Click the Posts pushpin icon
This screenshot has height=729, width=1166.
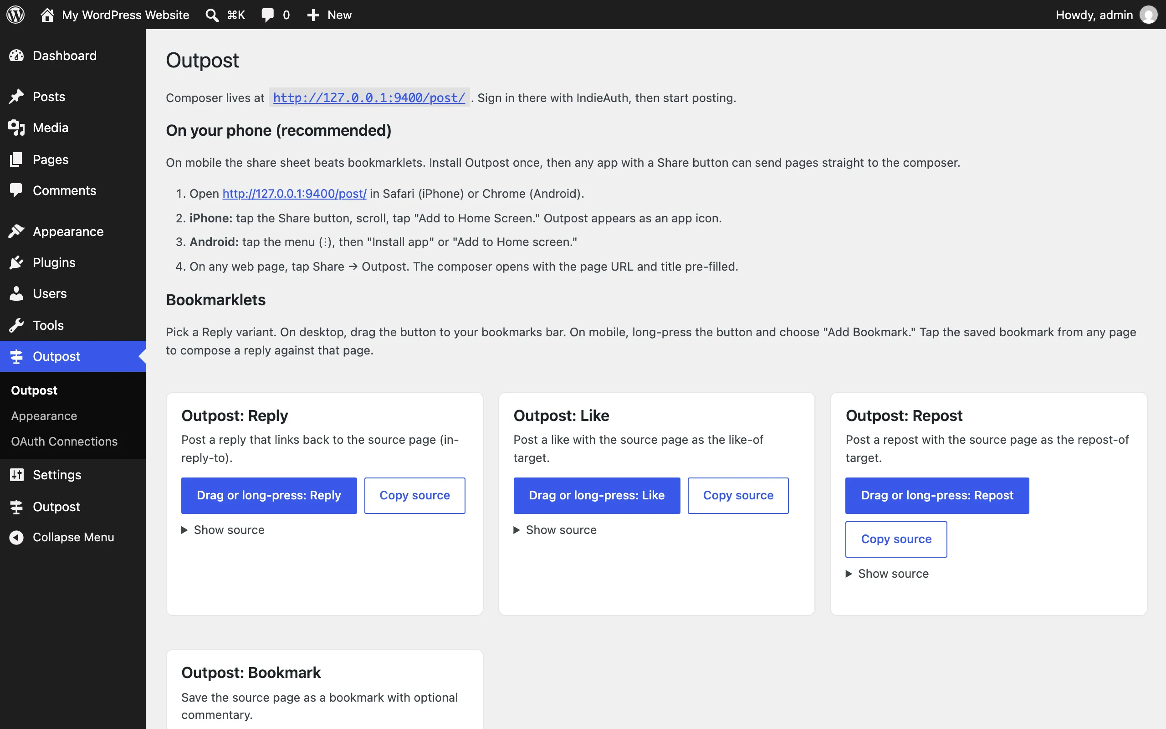coord(16,97)
